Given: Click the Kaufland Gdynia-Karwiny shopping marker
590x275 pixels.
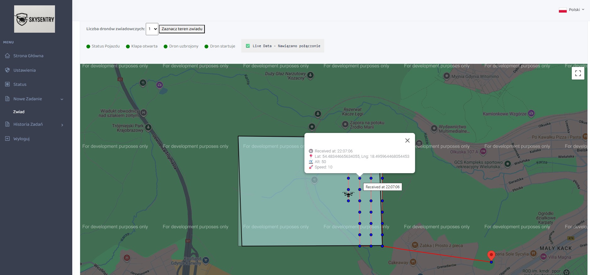Looking at the screenshot, I should point(206,260).
